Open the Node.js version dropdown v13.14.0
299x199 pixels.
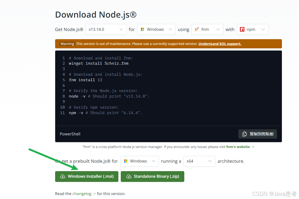point(106,29)
